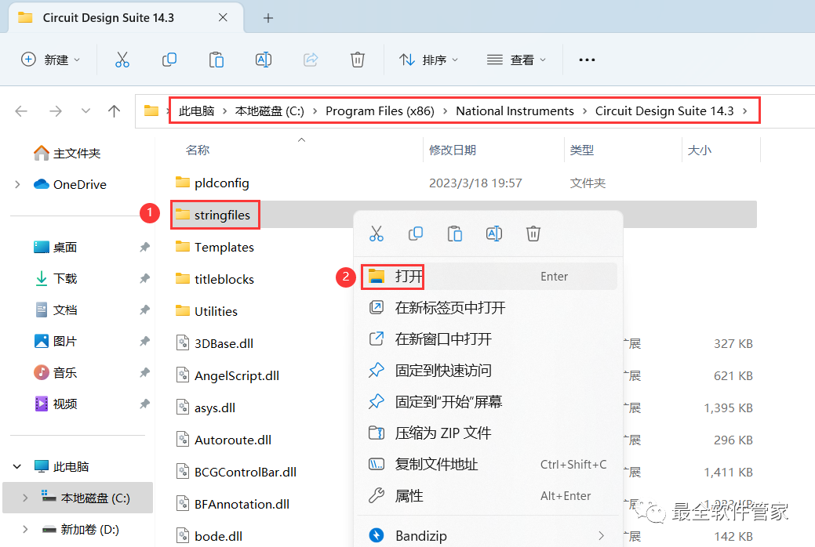Image resolution: width=815 pixels, height=547 pixels.
Task: Open the Desktop (桌面) quick access
Action: click(55, 248)
